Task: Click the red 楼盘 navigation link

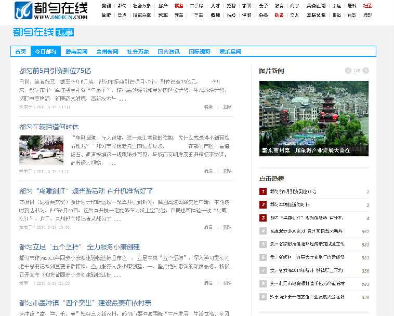Action: click(179, 6)
